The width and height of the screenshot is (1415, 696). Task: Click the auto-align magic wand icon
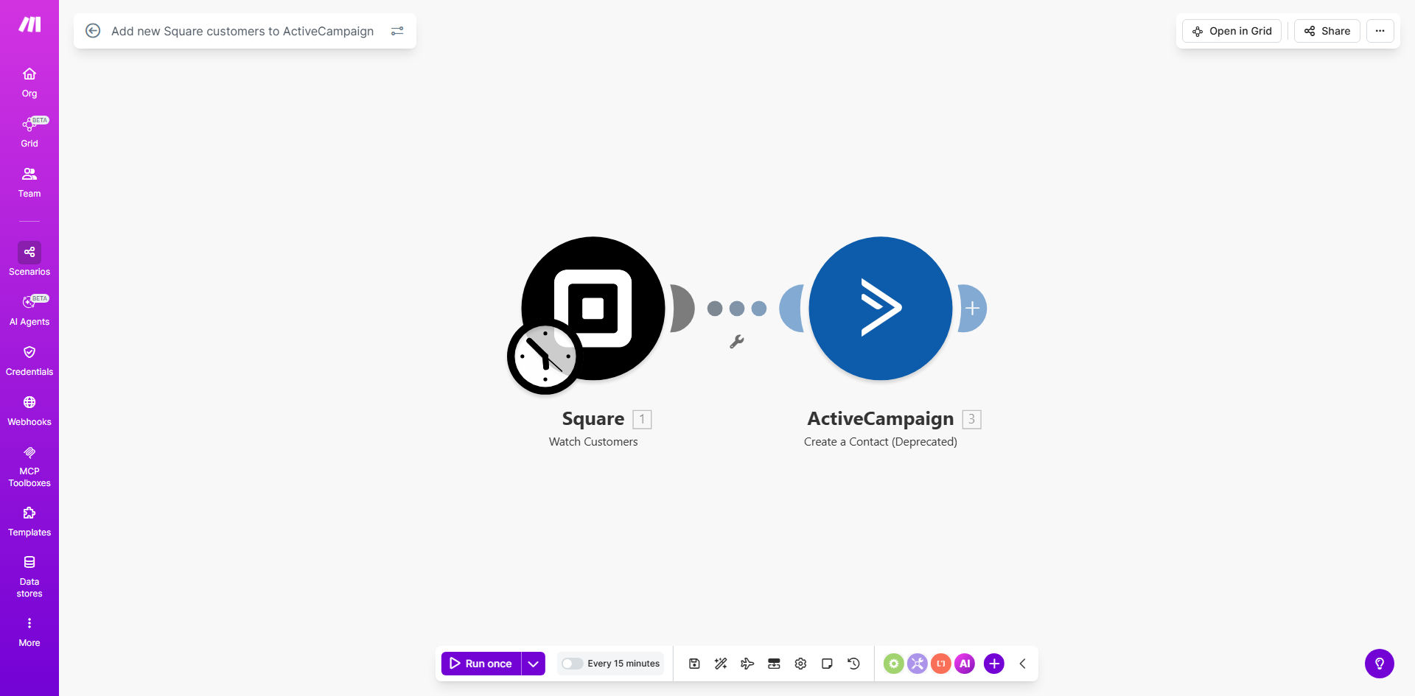pos(721,664)
